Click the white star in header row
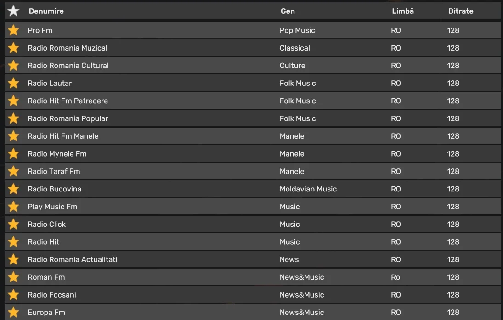Image resolution: width=503 pixels, height=320 pixels. 14,11
